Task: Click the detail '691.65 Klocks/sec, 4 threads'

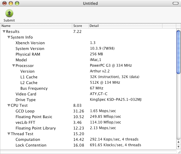Action: click(116, 145)
